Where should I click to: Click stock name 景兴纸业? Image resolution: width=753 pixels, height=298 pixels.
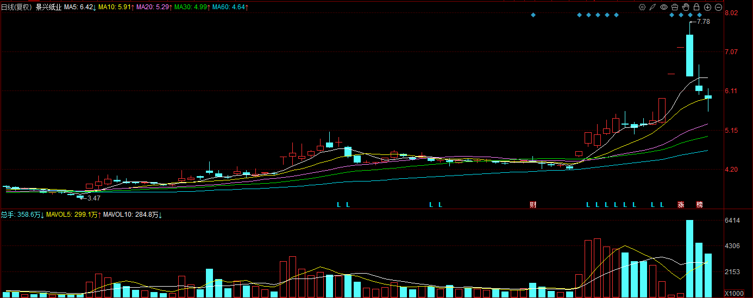49,8
